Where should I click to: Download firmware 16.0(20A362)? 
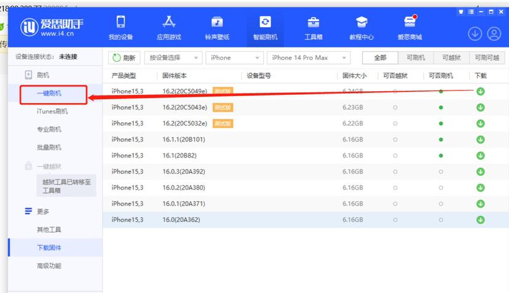(x=481, y=220)
